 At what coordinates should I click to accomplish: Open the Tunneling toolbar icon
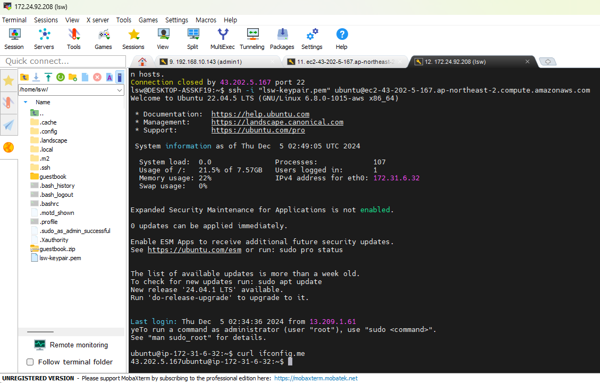pyautogui.click(x=252, y=39)
